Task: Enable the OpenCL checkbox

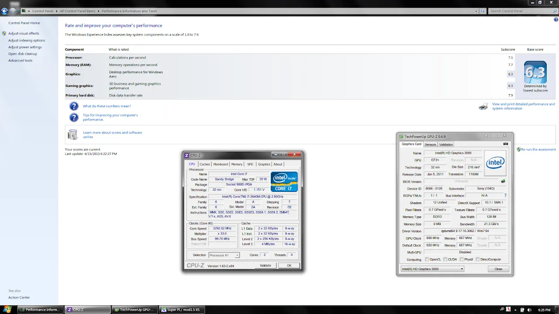Action: [427, 259]
